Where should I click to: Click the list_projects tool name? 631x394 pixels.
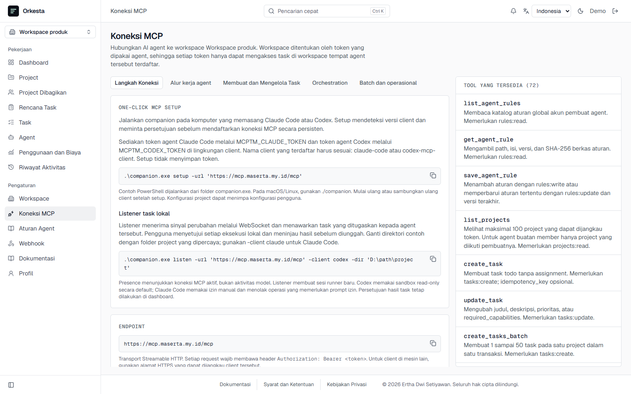(487, 220)
